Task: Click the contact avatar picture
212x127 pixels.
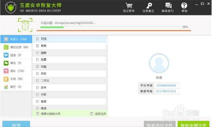Action: (x=159, y=63)
